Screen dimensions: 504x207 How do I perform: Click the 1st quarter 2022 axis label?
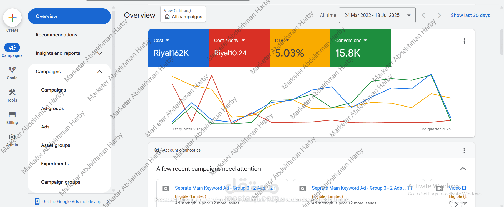point(187,129)
